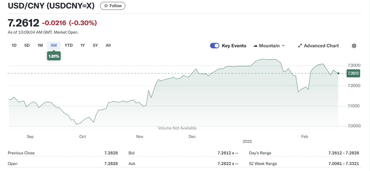The image size is (370, 171).
Task: Pick the 5Y time range
Action: [95, 45]
